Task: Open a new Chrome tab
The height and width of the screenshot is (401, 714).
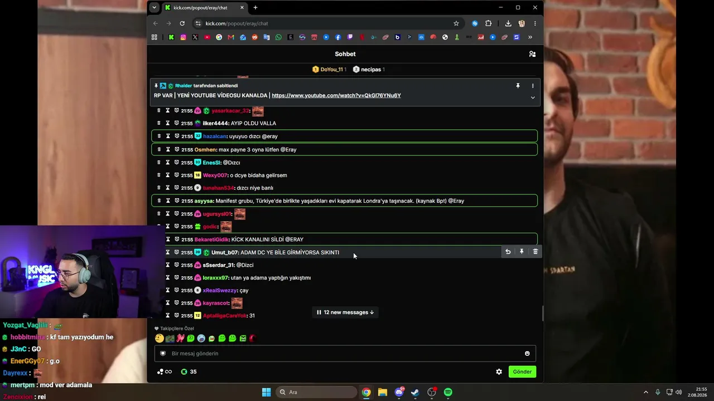Action: pyautogui.click(x=255, y=8)
